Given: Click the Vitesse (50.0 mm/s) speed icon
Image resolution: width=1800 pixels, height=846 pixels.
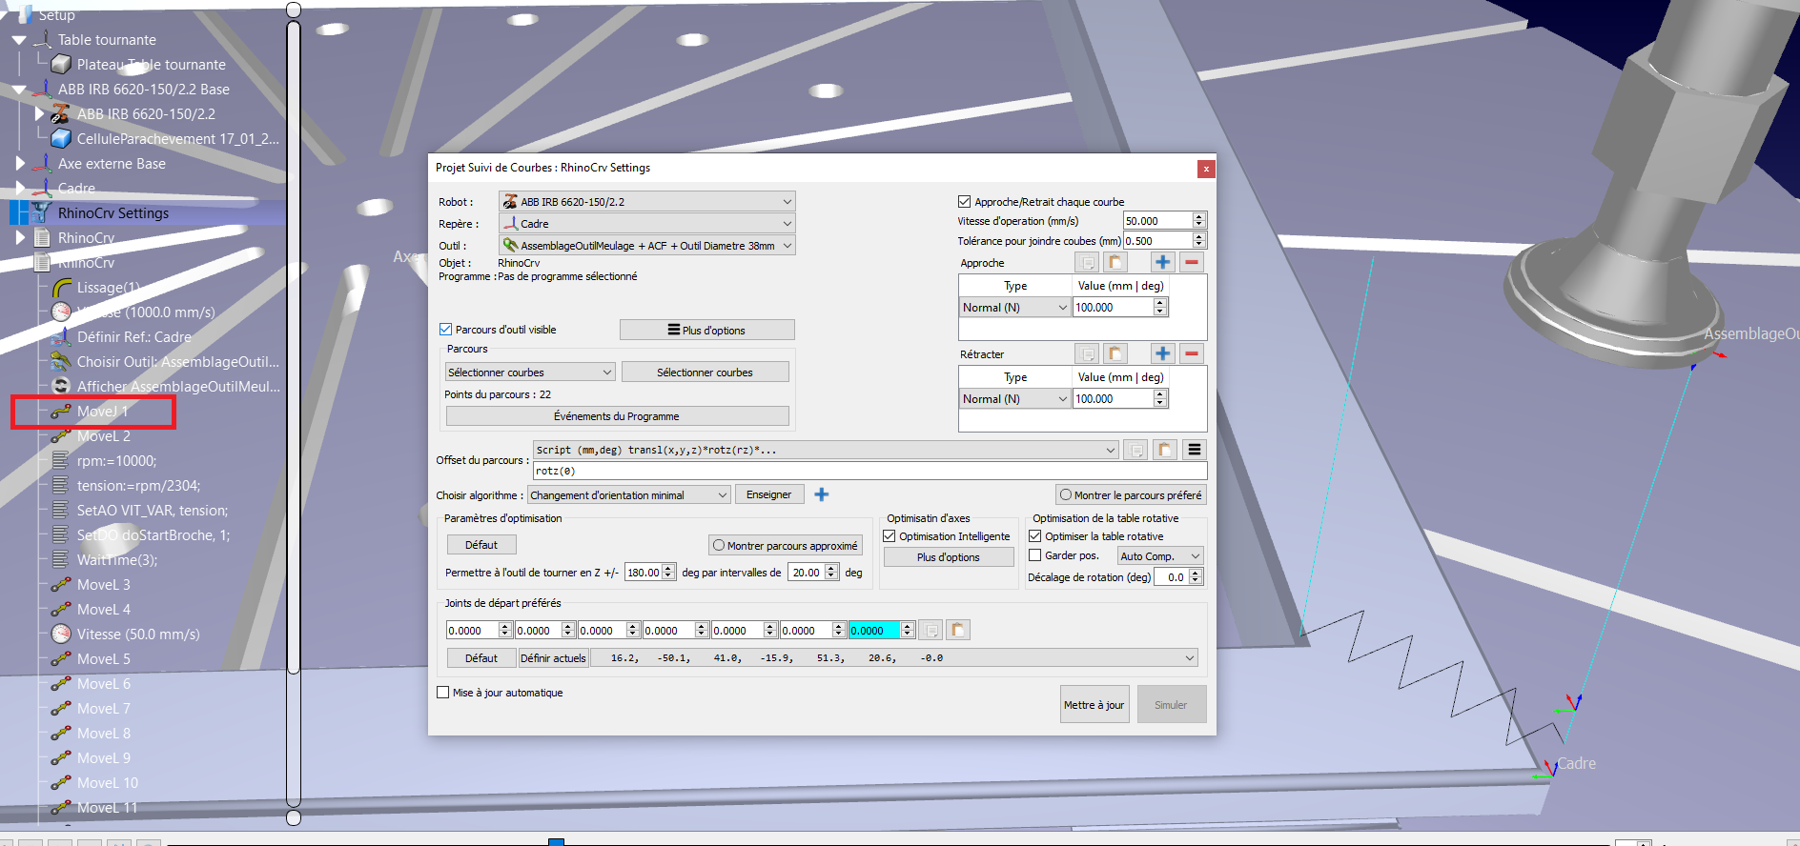Looking at the screenshot, I should (61, 634).
